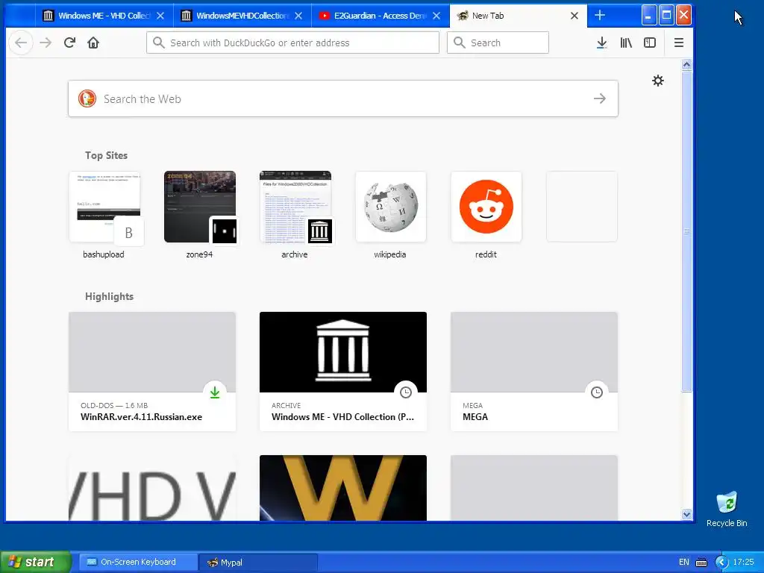This screenshot has height=573, width=764.
Task: Close the Windows ME - VHD Collection tab
Action: (160, 16)
